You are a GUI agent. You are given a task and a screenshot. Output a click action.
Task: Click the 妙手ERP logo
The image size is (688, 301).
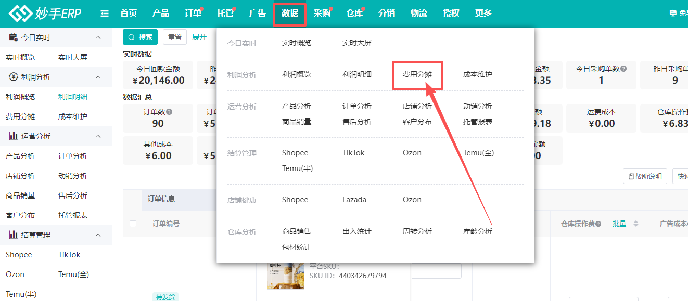[x=45, y=14]
